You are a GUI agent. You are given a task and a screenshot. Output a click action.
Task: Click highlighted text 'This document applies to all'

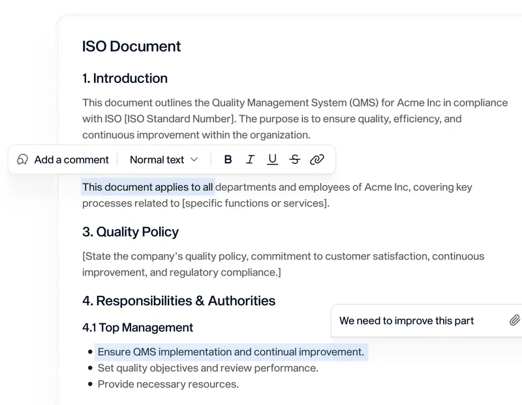coord(148,187)
